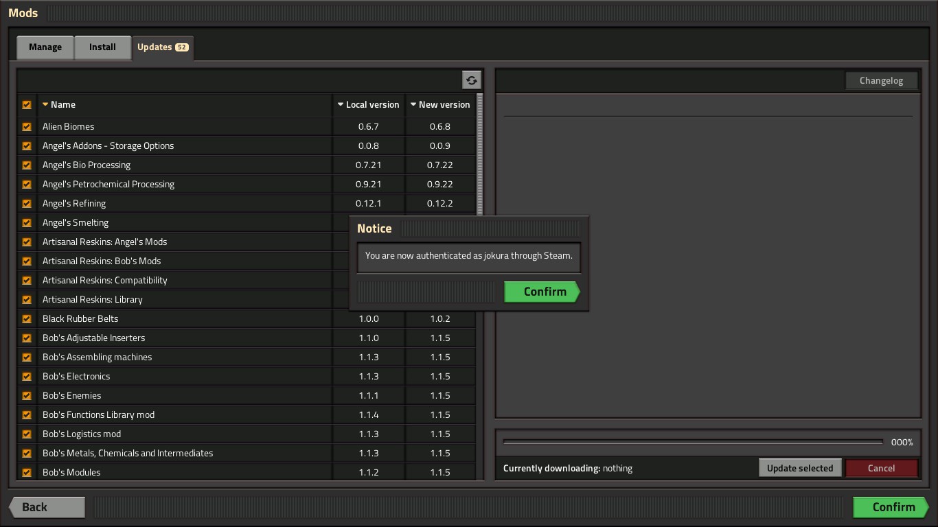Click the download progress bar
This screenshot has width=938, height=527.
click(x=693, y=442)
